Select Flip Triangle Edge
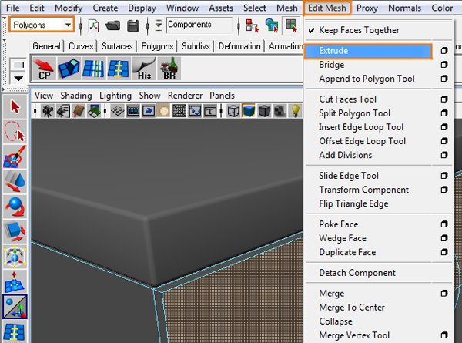Viewport: 462px width, 343px height. point(353,203)
